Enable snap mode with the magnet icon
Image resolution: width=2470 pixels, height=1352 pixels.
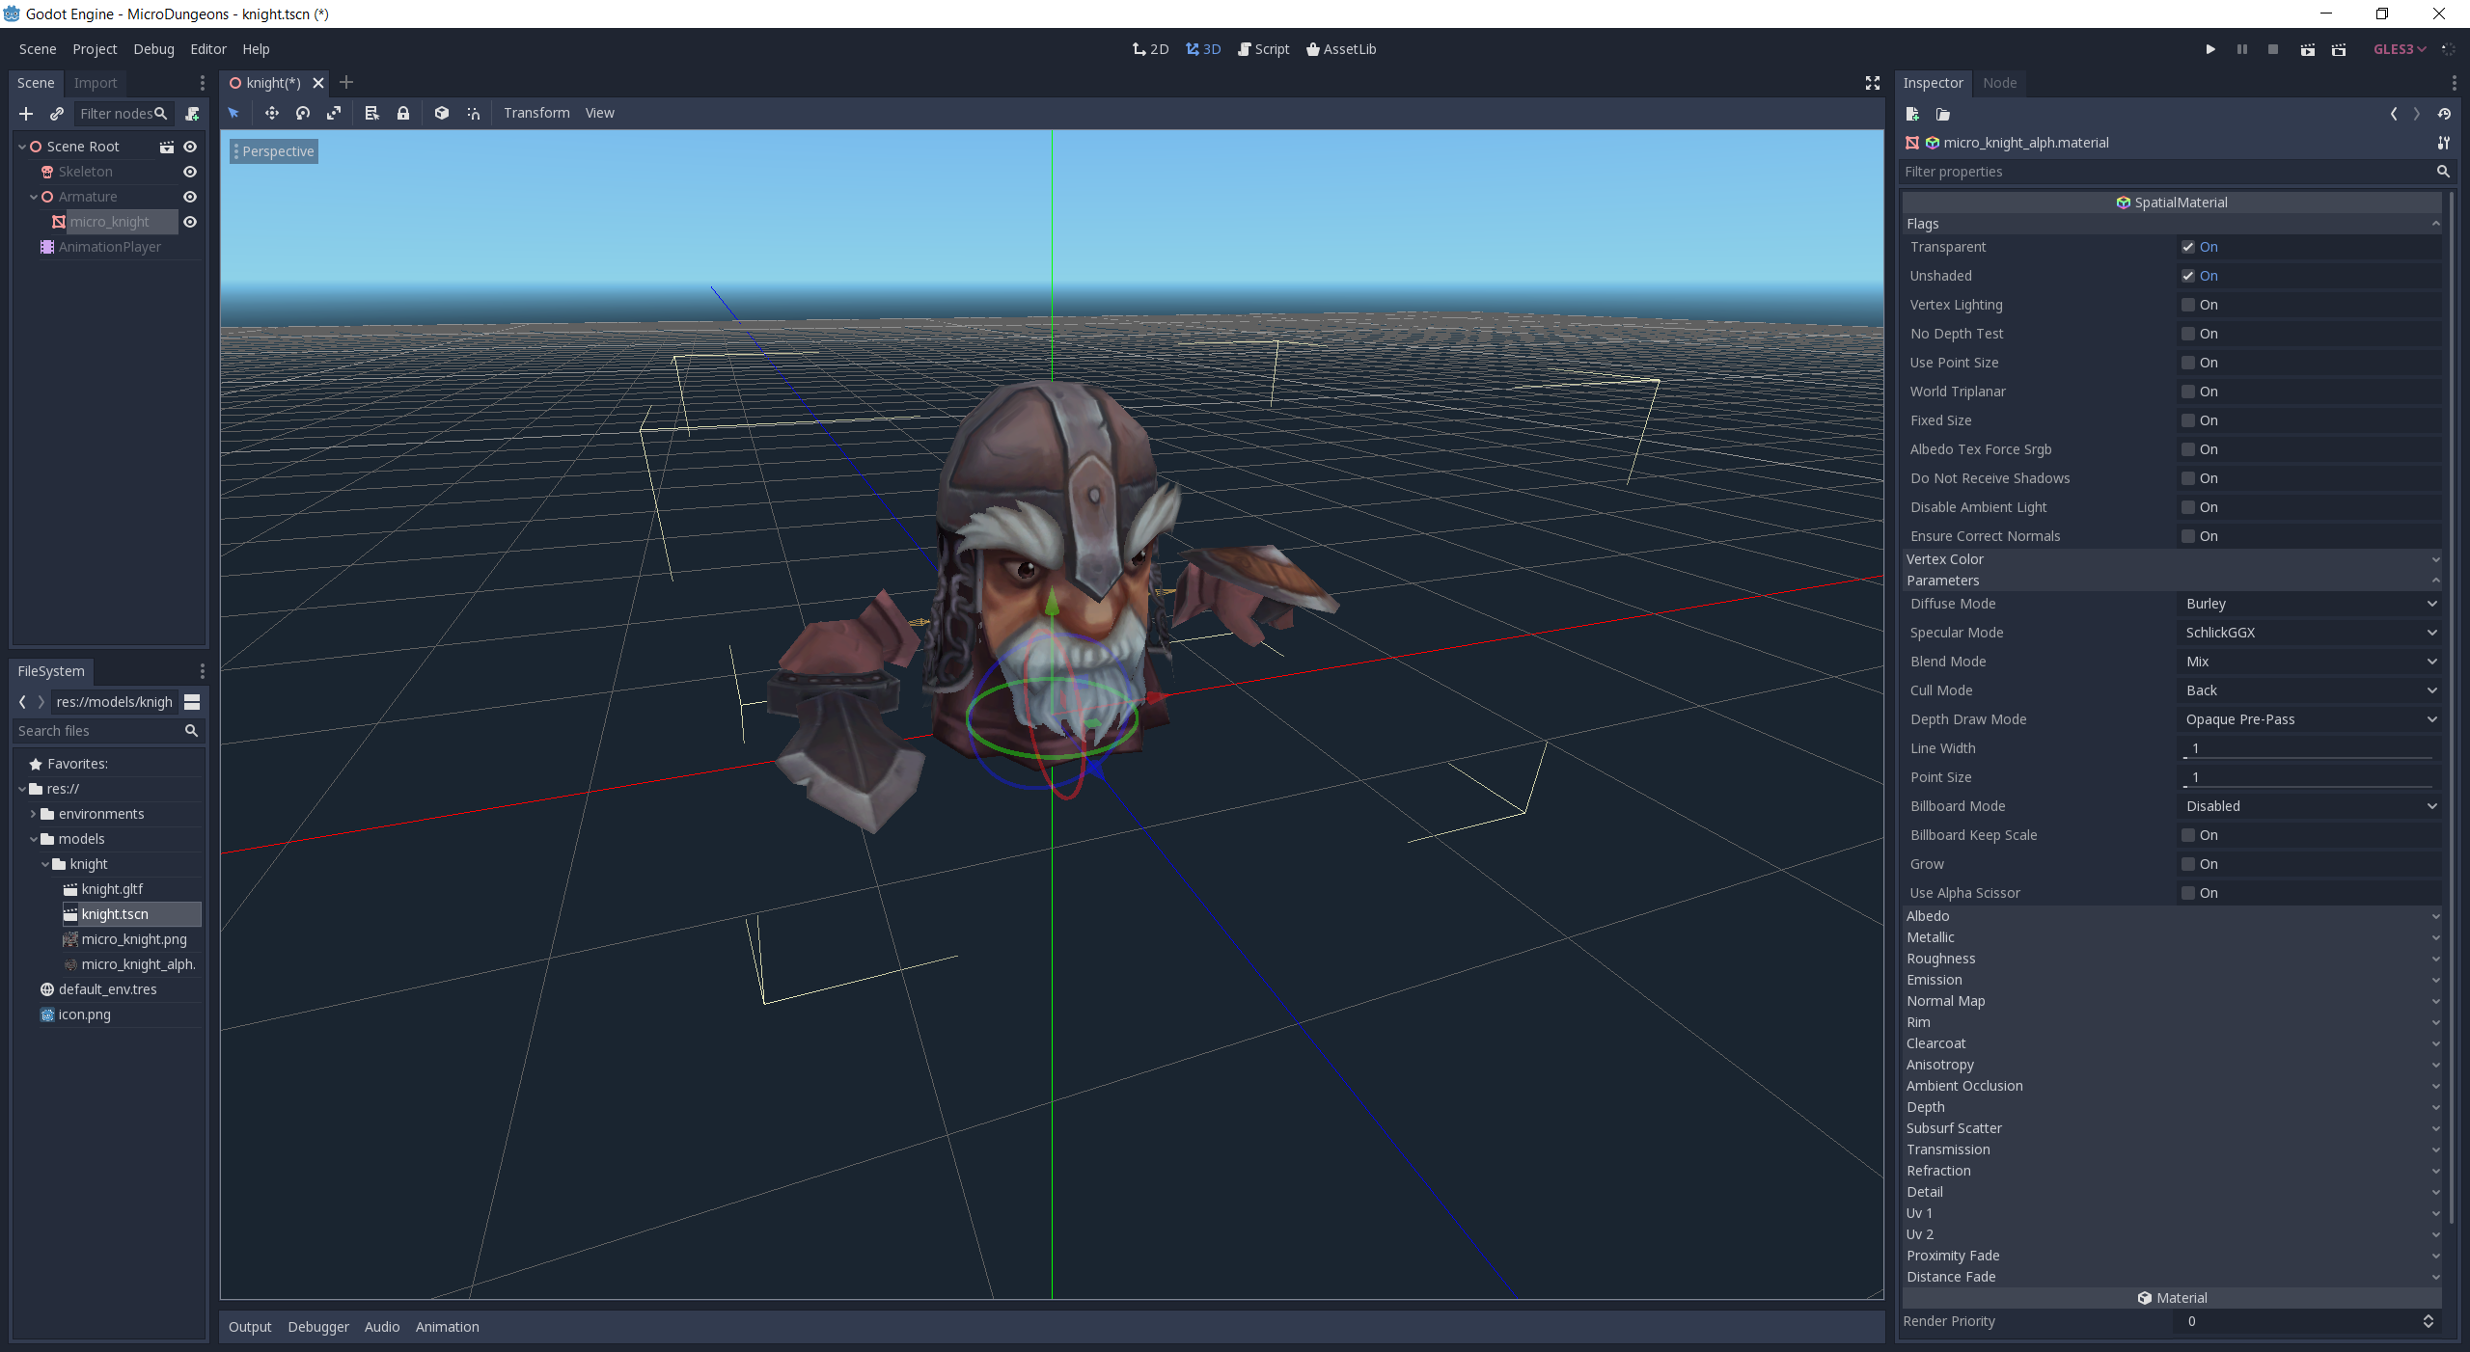pyautogui.click(x=473, y=113)
